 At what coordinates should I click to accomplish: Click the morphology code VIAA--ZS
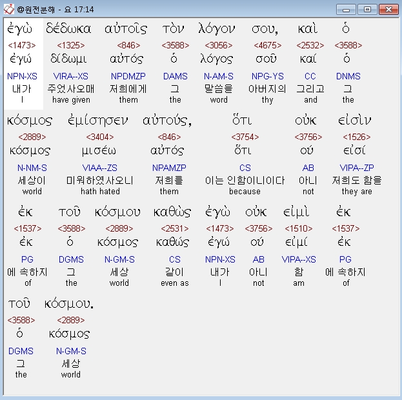click(x=100, y=168)
